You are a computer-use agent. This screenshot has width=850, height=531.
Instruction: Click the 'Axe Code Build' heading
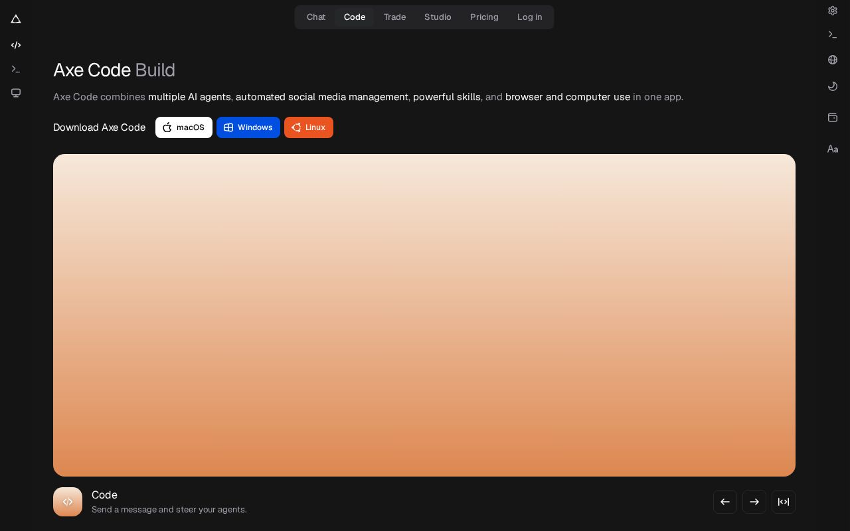coord(114,70)
